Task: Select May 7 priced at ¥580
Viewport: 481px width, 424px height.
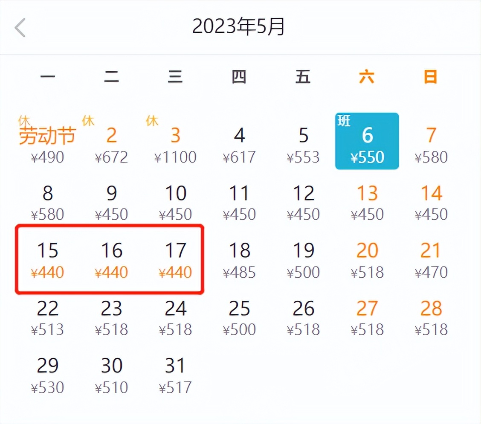Action: point(431,145)
